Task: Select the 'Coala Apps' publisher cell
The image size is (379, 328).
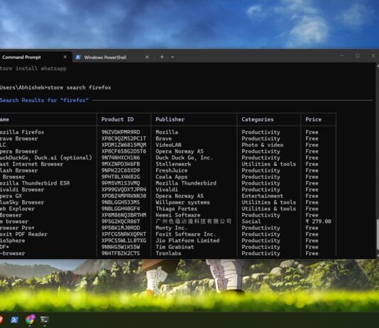Action: (x=171, y=177)
